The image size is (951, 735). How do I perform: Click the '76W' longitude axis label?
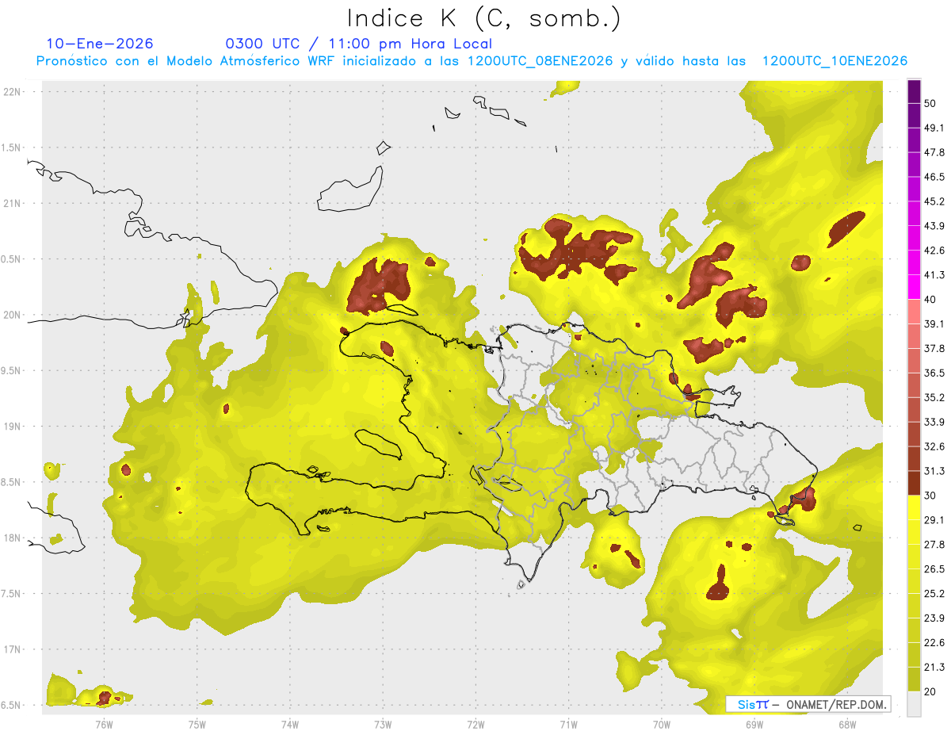click(x=104, y=724)
